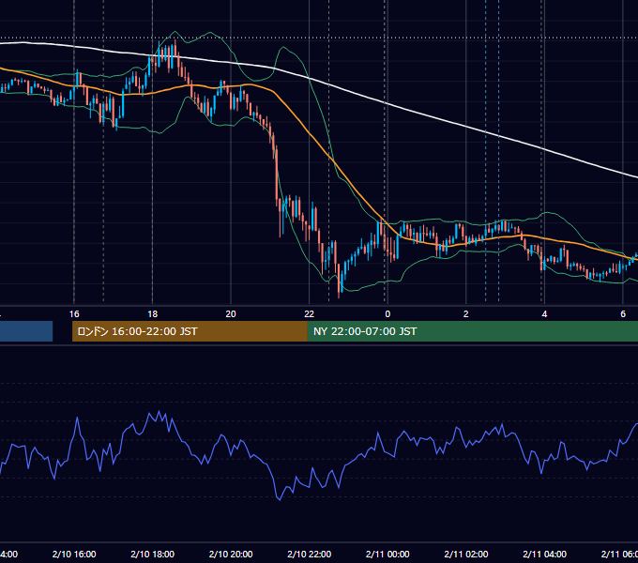Click the 20 hour label on the chart axis

231,314
